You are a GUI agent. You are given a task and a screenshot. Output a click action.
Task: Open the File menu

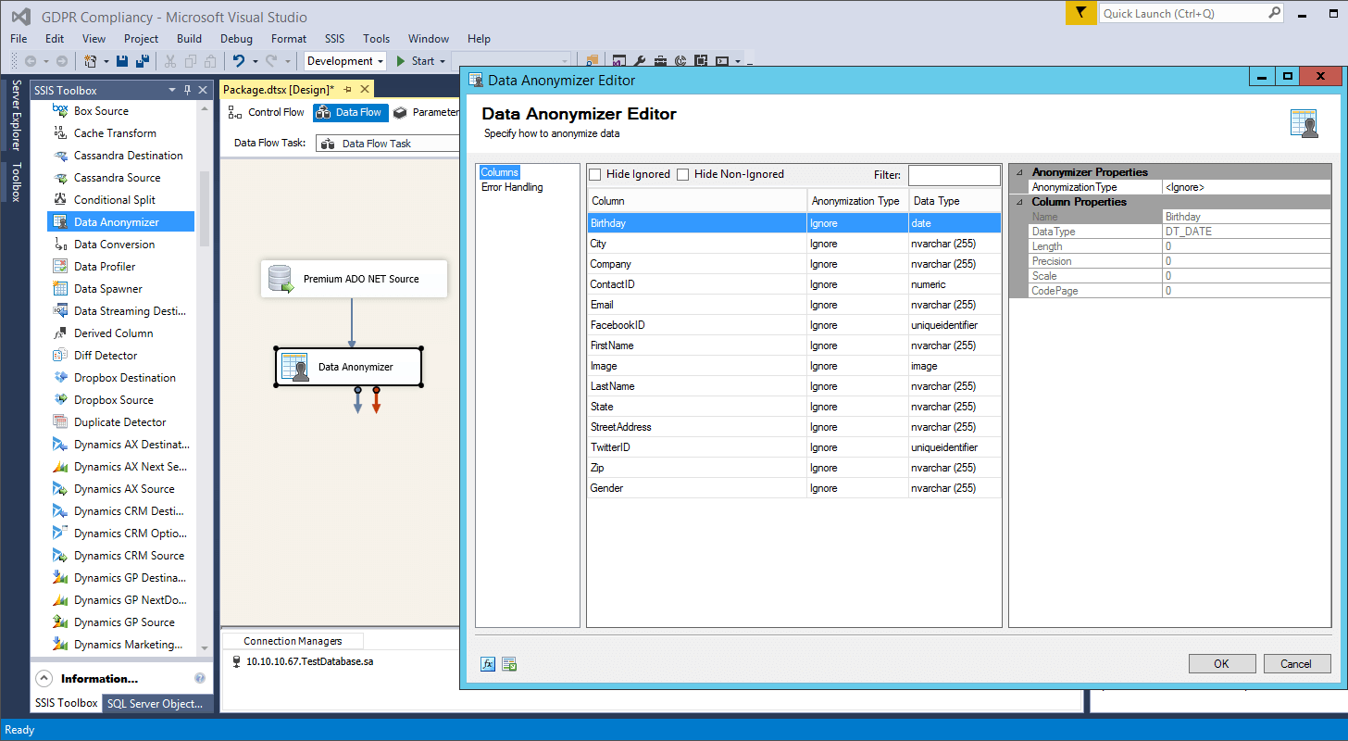point(19,39)
